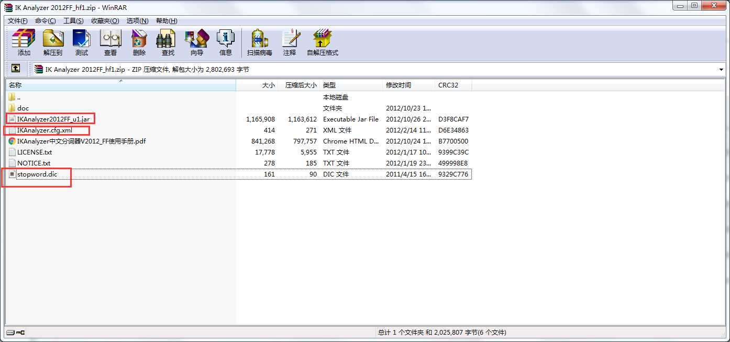730x342 pixels.
Task: Click the archive icon in address bar
Action: point(39,69)
